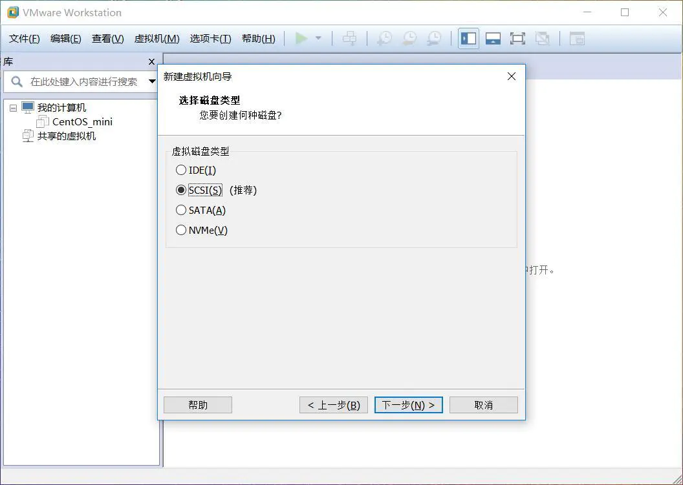Open the 虚拟机(M) menu

click(157, 38)
